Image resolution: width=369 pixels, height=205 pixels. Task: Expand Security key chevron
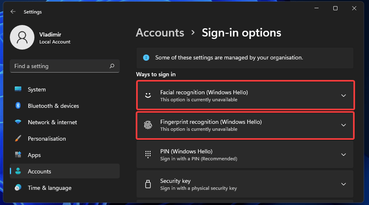[344, 184]
